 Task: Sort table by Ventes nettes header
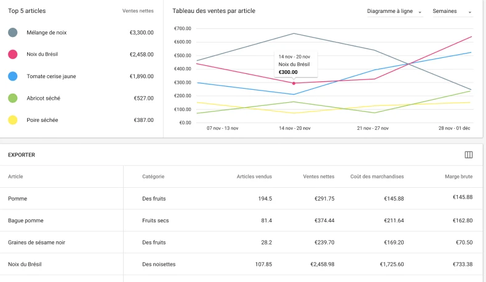click(x=319, y=177)
